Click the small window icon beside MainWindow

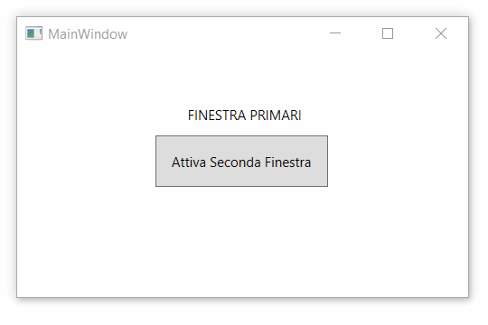[33, 33]
